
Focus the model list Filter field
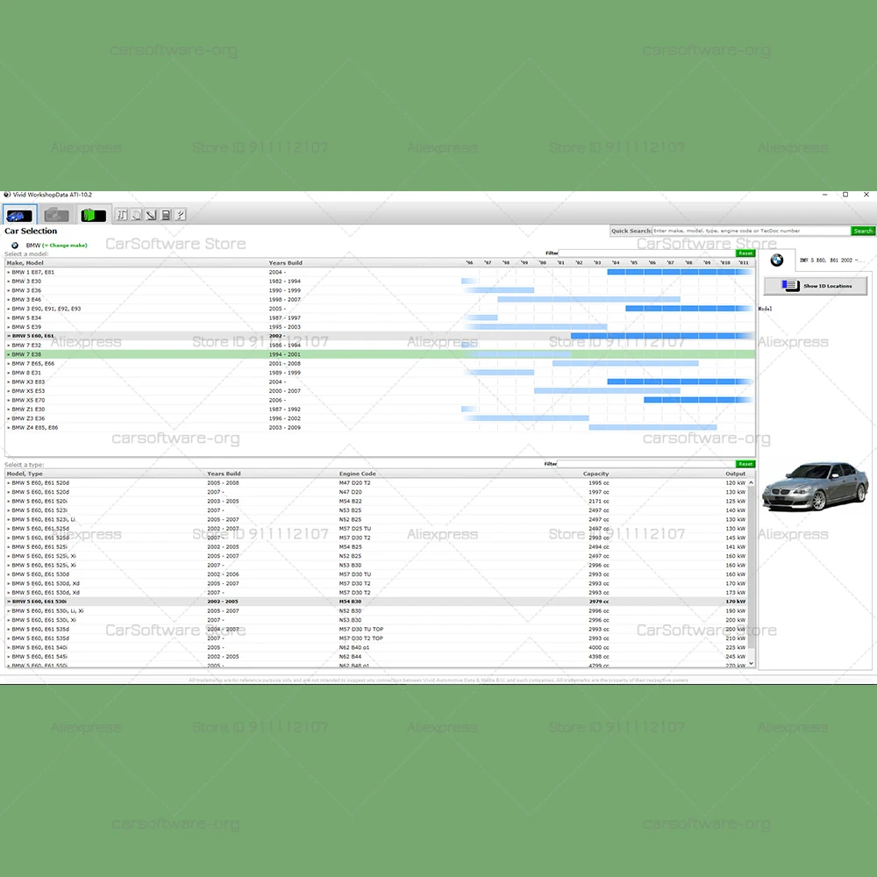click(x=646, y=253)
